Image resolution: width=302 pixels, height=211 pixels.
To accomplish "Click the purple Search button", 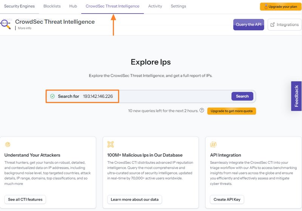I will pyautogui.click(x=242, y=96).
